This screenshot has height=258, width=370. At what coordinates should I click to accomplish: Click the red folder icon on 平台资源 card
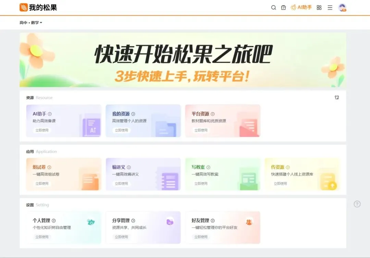[248, 128]
